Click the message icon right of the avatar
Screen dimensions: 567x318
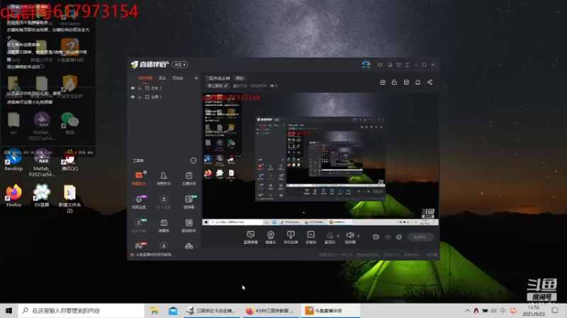[380, 65]
